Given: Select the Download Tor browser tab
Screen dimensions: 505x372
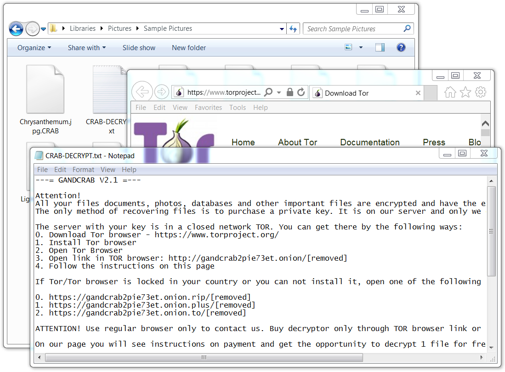Looking at the screenshot, I should (366, 93).
